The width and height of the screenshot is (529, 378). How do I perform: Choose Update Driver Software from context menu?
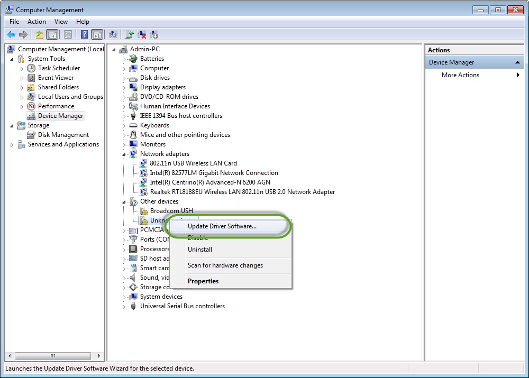coord(222,226)
